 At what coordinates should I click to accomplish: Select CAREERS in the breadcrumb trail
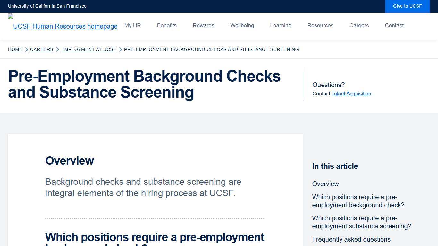click(x=42, y=49)
